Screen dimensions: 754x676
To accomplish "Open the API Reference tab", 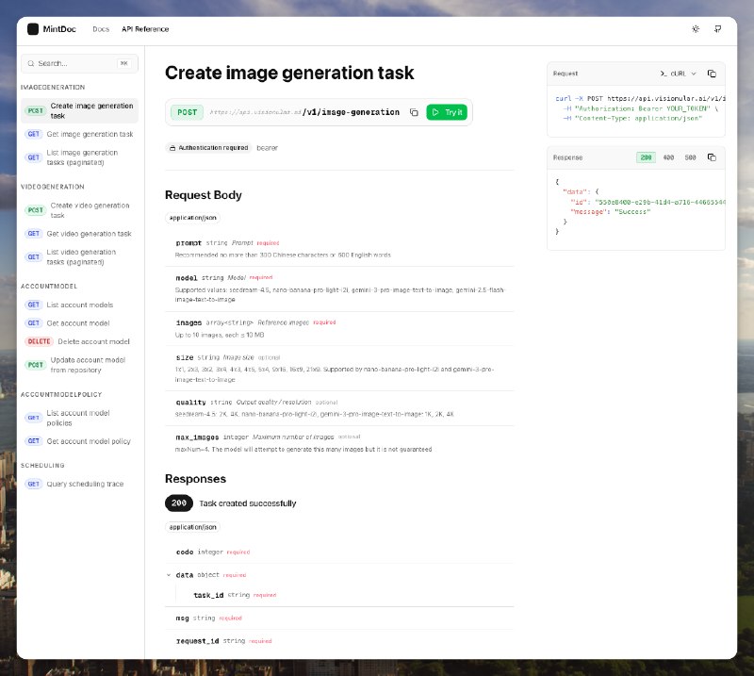I will coord(145,29).
